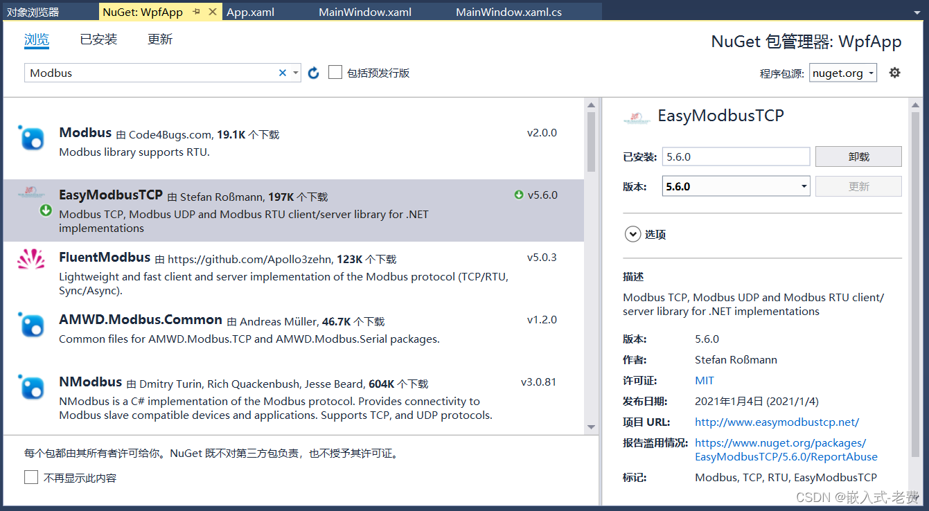Screen dimensions: 929x511
Task: Click green installed arrow beside v5.6.0
Action: (x=519, y=195)
